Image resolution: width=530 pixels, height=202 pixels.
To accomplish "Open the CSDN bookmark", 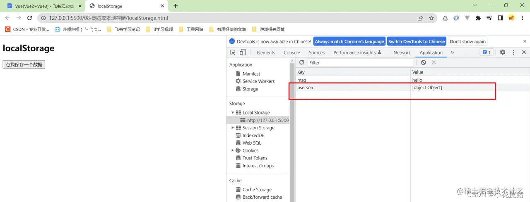I will point(27,29).
